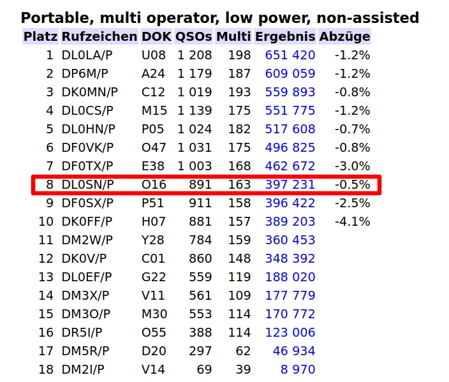
Task: Open the 609 059 result link
Action: click(x=290, y=74)
